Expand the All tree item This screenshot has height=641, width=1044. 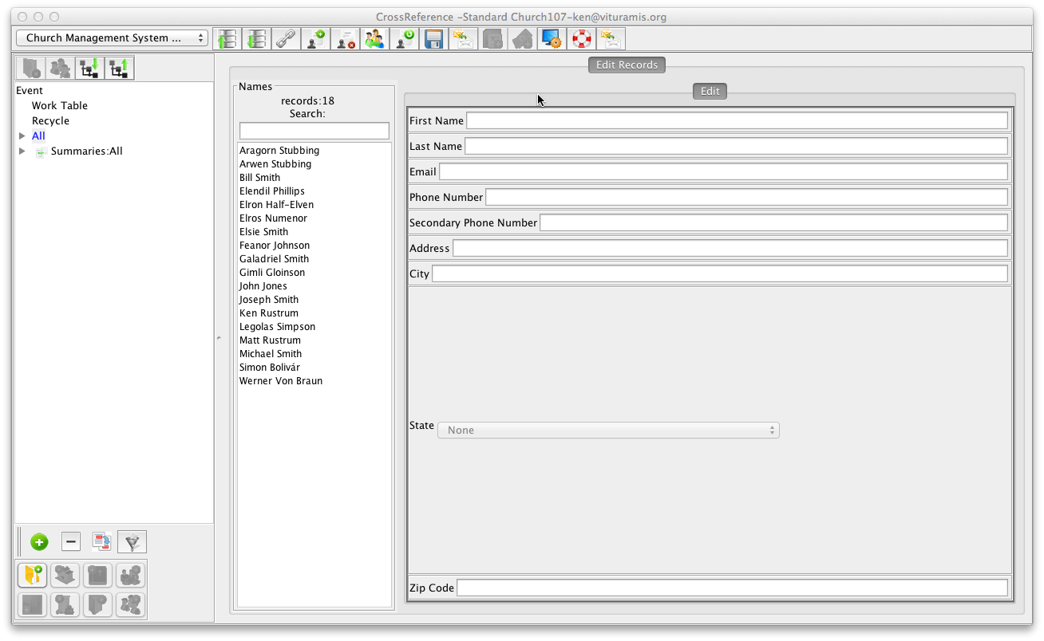[22, 136]
